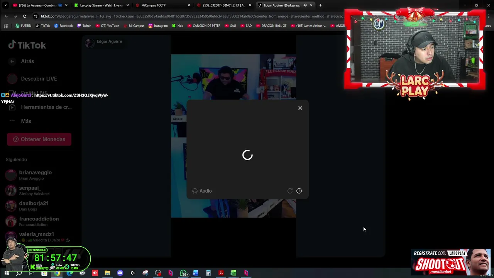Open OBS Studio from the taskbar
This screenshot has height=278, width=494.
coord(158,273)
